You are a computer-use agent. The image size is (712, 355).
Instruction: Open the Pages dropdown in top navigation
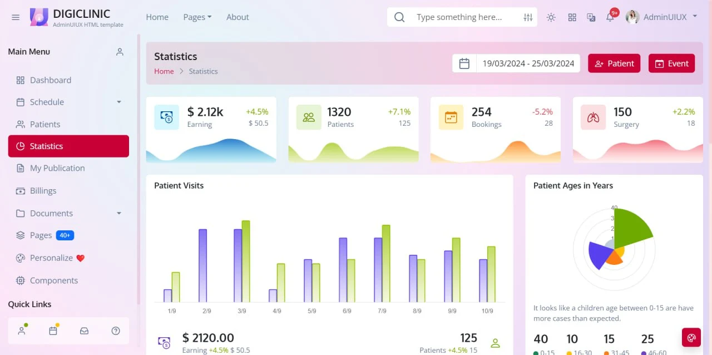tap(197, 17)
